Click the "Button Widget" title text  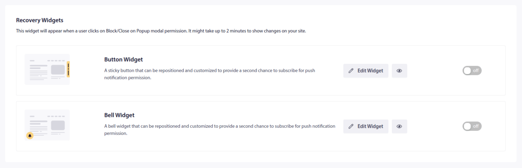123,60
